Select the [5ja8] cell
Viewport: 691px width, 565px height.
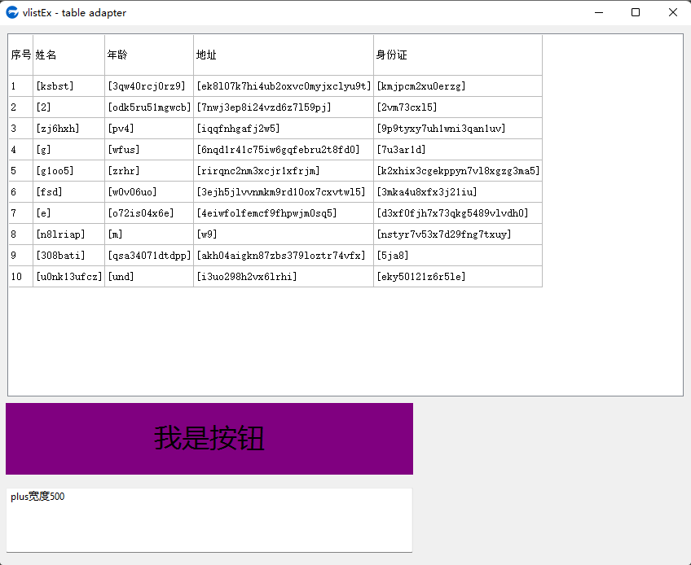click(458, 255)
